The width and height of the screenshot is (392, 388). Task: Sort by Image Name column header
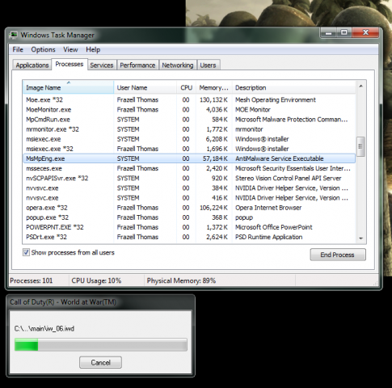[x=68, y=87]
